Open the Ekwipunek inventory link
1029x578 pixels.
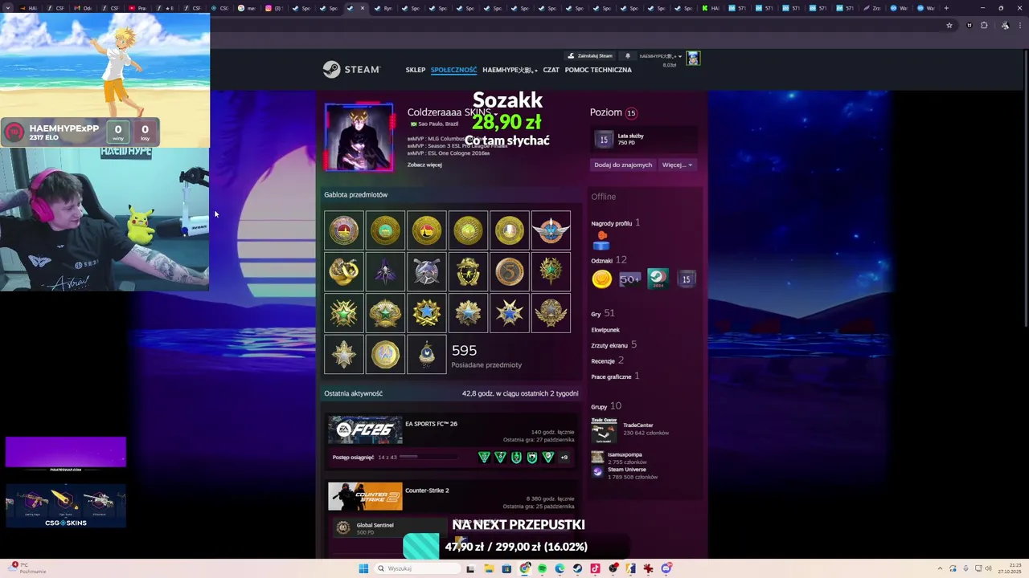[x=605, y=330]
